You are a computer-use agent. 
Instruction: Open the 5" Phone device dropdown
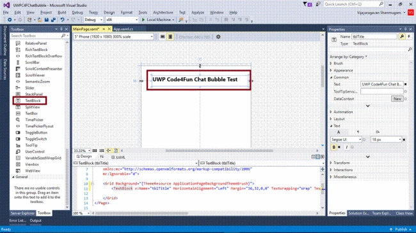[113, 37]
